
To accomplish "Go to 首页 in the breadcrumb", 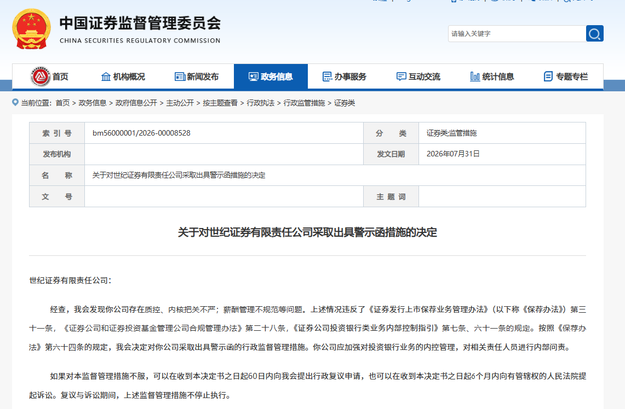I will (x=62, y=103).
